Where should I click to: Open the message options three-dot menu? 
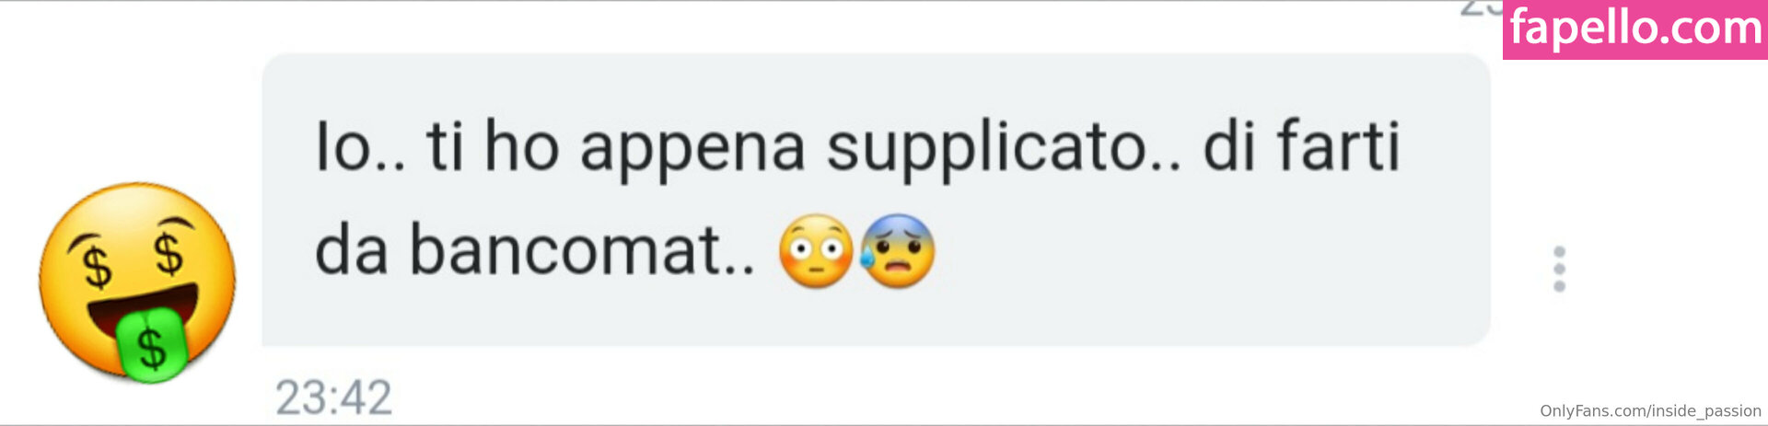pos(1559,269)
